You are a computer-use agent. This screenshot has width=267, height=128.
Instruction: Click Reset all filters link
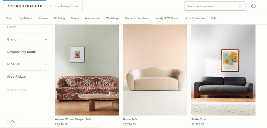click(17, 90)
